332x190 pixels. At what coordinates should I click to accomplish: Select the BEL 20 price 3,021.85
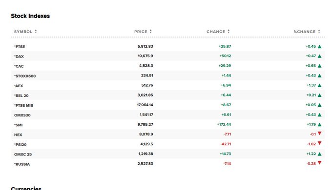click(x=145, y=95)
